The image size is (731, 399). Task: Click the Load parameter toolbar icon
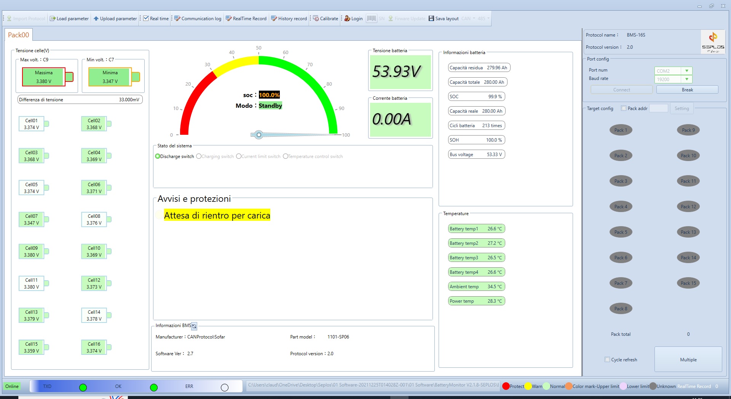click(53, 19)
